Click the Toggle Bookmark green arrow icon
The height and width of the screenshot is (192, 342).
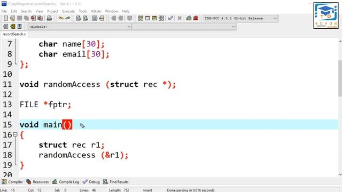tap(13, 27)
